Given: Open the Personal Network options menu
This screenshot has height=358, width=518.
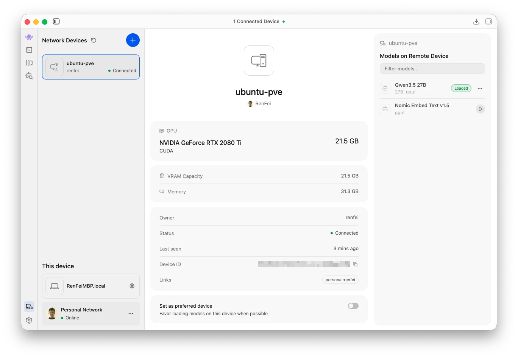Looking at the screenshot, I should point(131,314).
